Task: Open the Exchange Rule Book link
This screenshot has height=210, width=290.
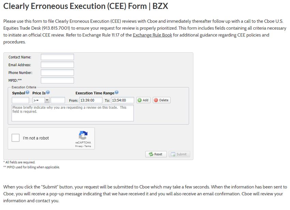Action: click(x=153, y=35)
